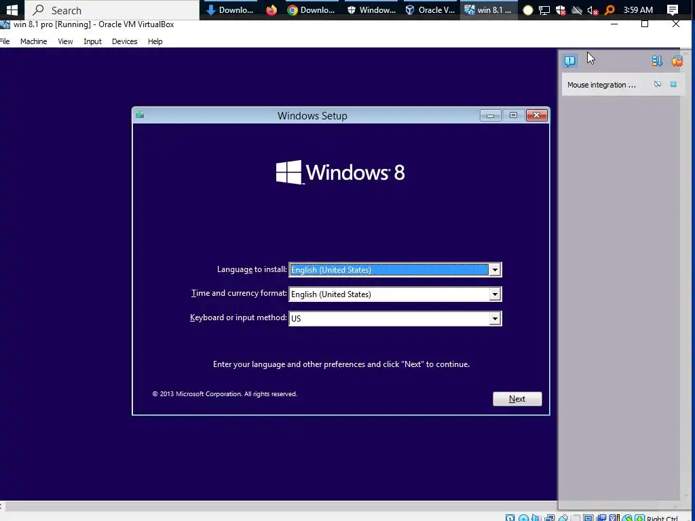Click the network adapters status icon
Viewport: 695px width, 521px height.
[550, 518]
